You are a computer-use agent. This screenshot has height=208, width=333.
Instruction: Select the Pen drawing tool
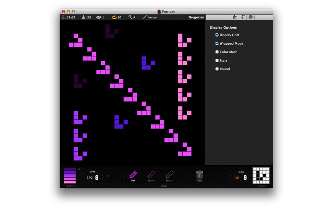(133, 176)
